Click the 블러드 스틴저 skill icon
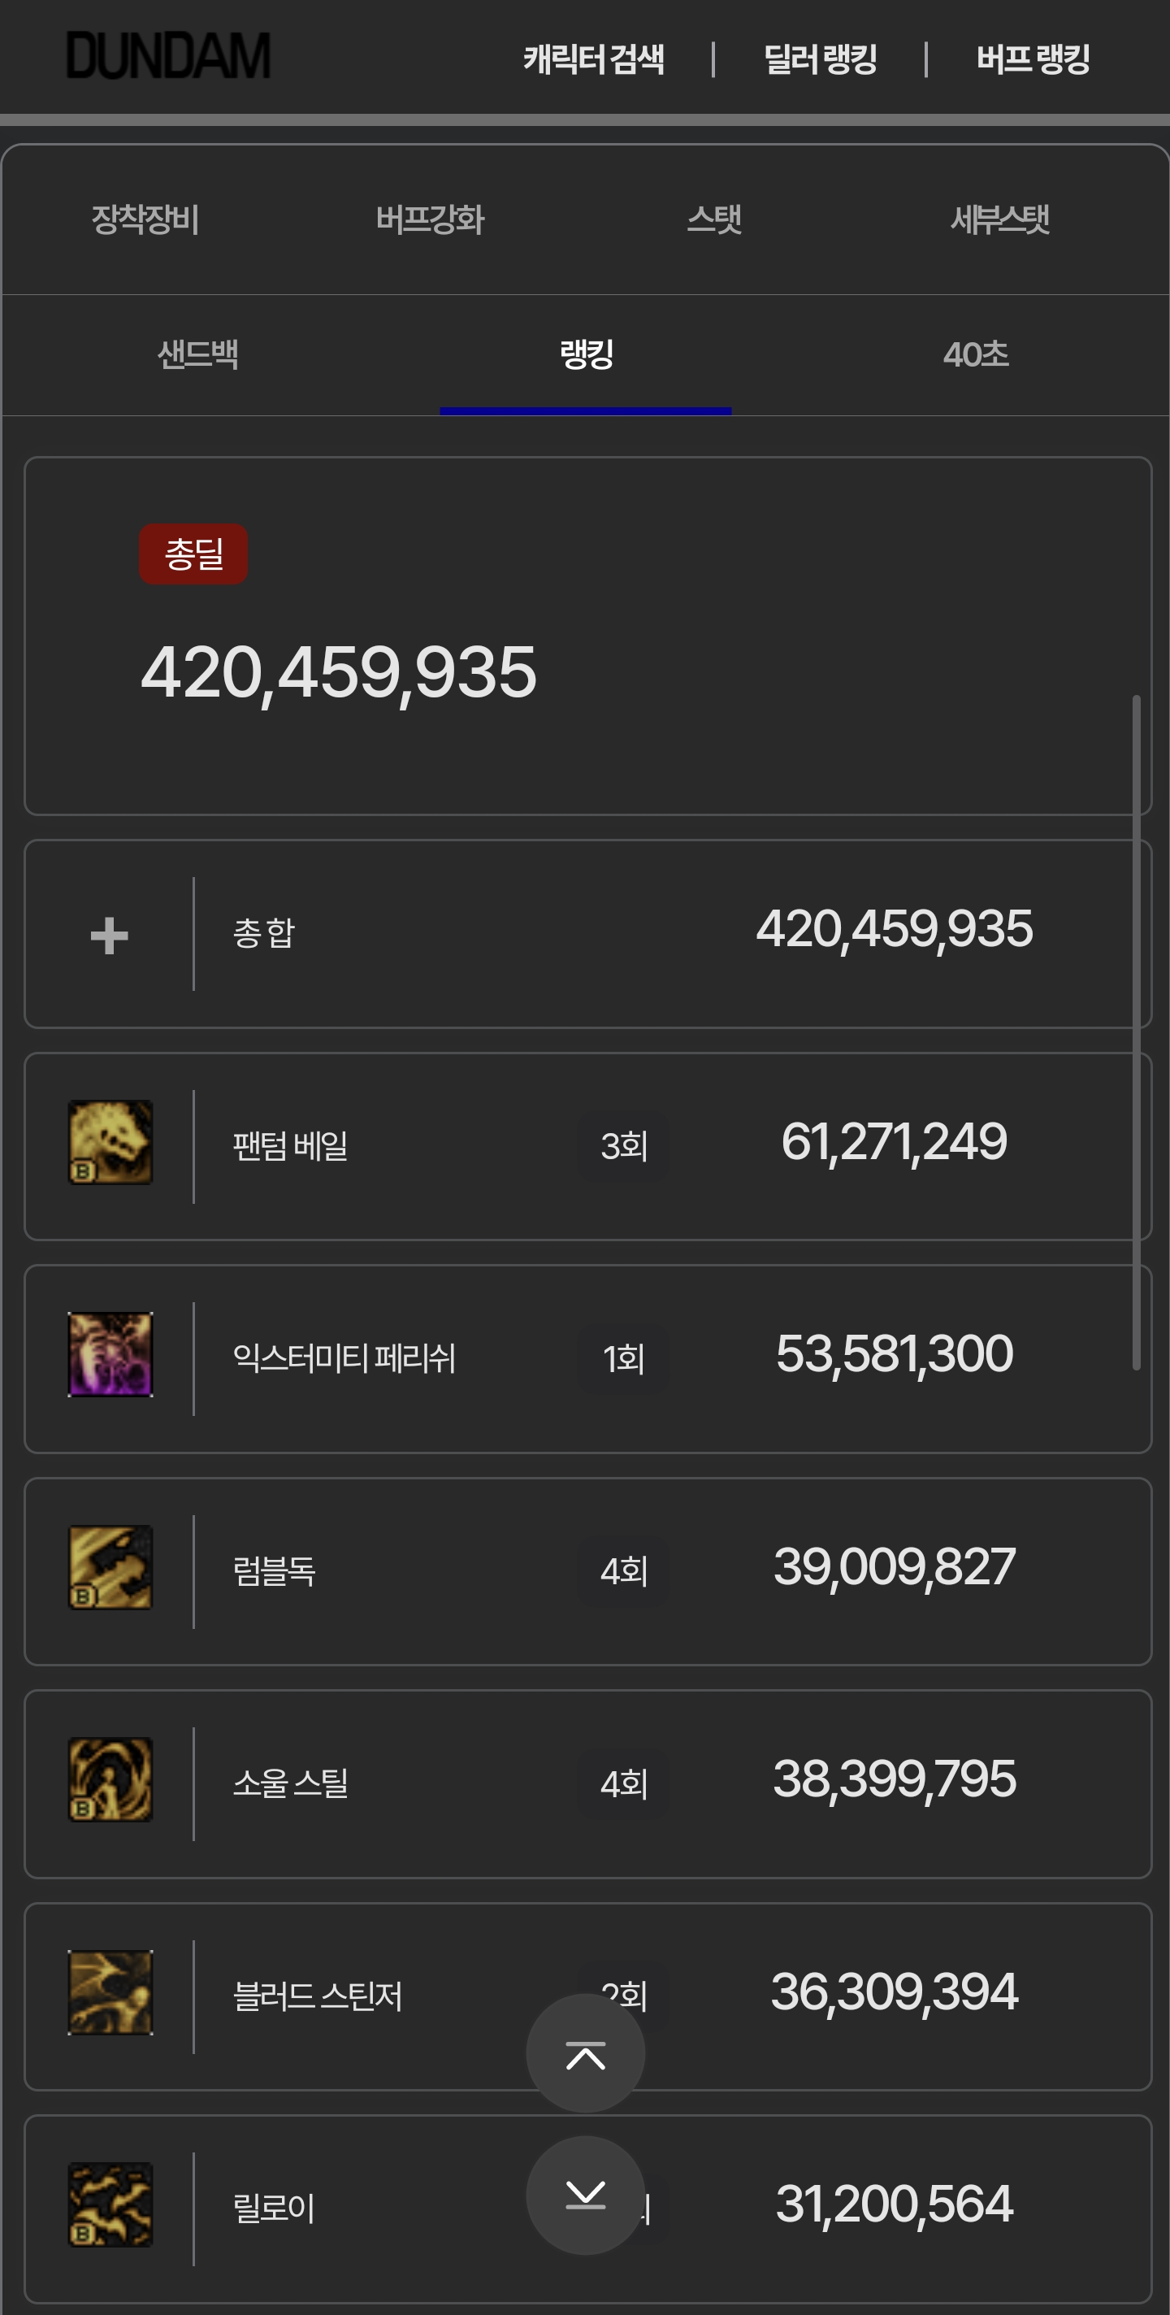The height and width of the screenshot is (2315, 1170). (x=110, y=1992)
